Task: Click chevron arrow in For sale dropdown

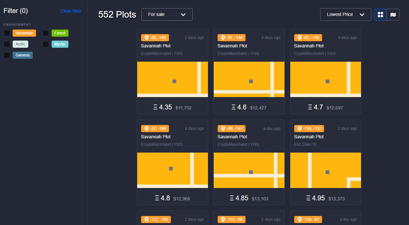Action: [x=183, y=15]
